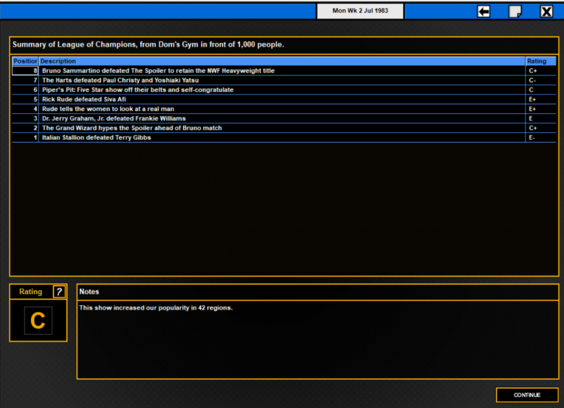
Task: Click the date display Mon Wk 2 Jul 1983
Action: [x=360, y=11]
